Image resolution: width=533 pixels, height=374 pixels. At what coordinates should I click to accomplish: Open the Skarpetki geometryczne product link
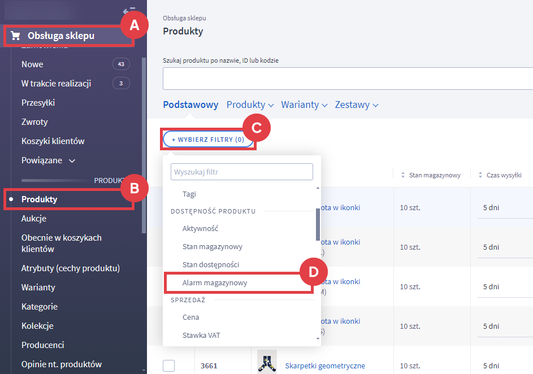pyautogui.click(x=325, y=366)
